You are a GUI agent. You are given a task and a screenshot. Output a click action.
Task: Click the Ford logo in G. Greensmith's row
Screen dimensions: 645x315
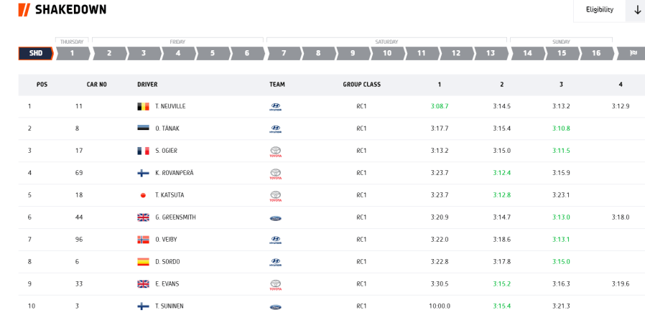click(x=275, y=217)
